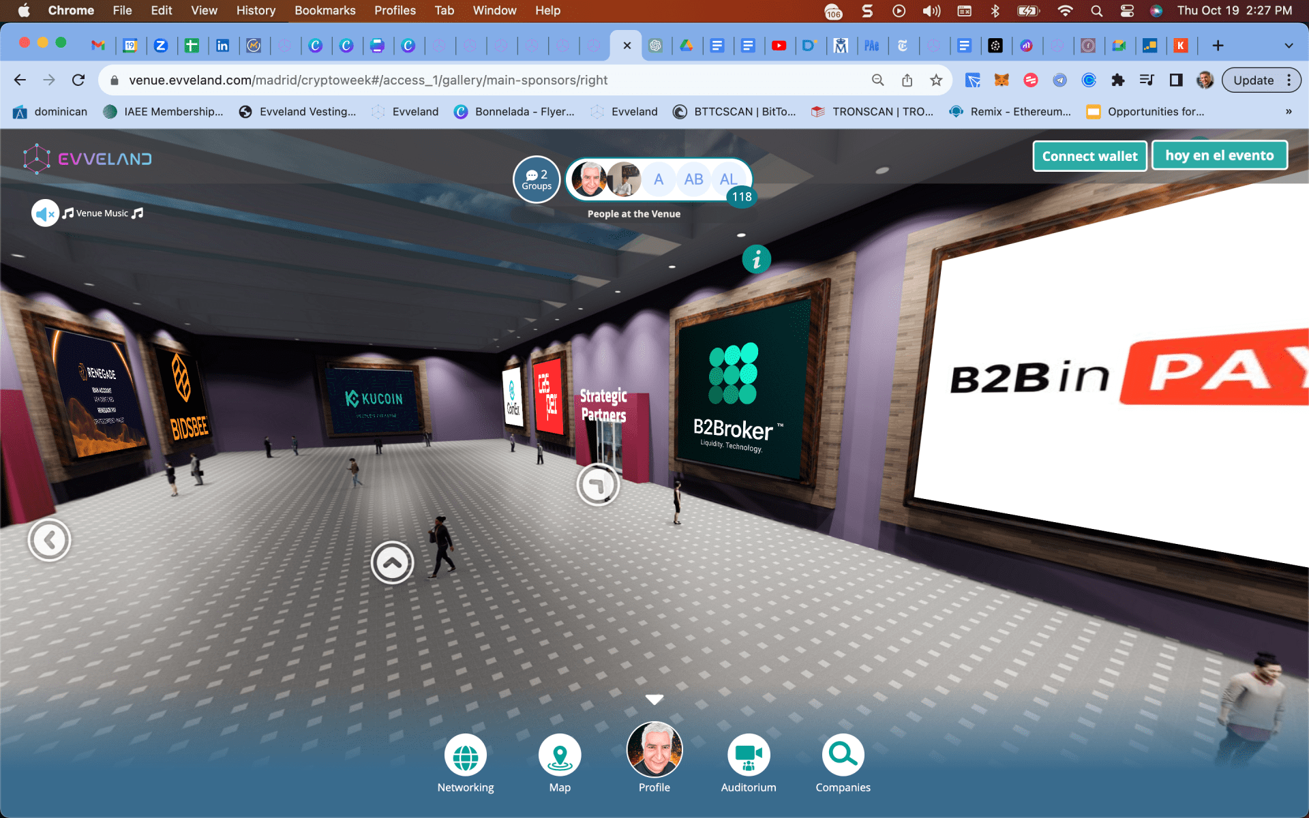Show more bookmarks with the double chevron
Image resolution: width=1309 pixels, height=818 pixels.
coord(1289,111)
